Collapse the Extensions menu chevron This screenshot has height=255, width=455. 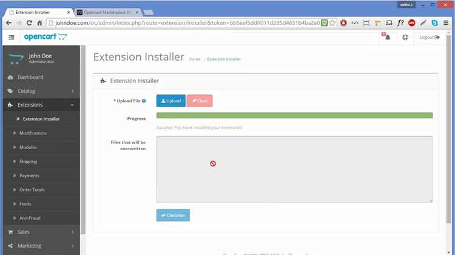pos(72,105)
